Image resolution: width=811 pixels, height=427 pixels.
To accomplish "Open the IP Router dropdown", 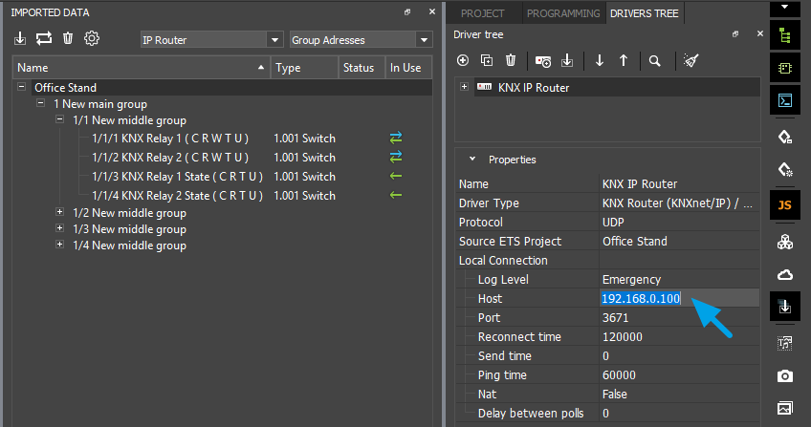I will 275,40.
